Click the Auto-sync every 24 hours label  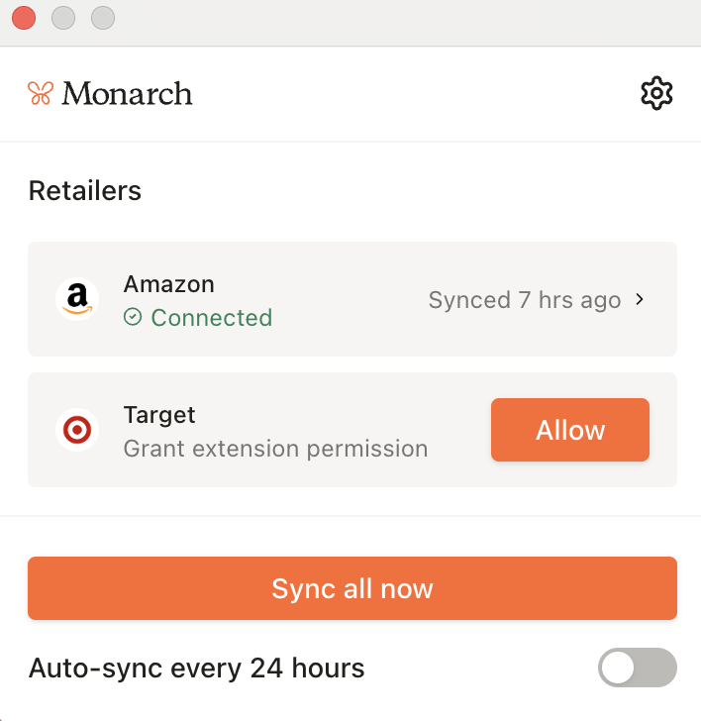point(196,669)
